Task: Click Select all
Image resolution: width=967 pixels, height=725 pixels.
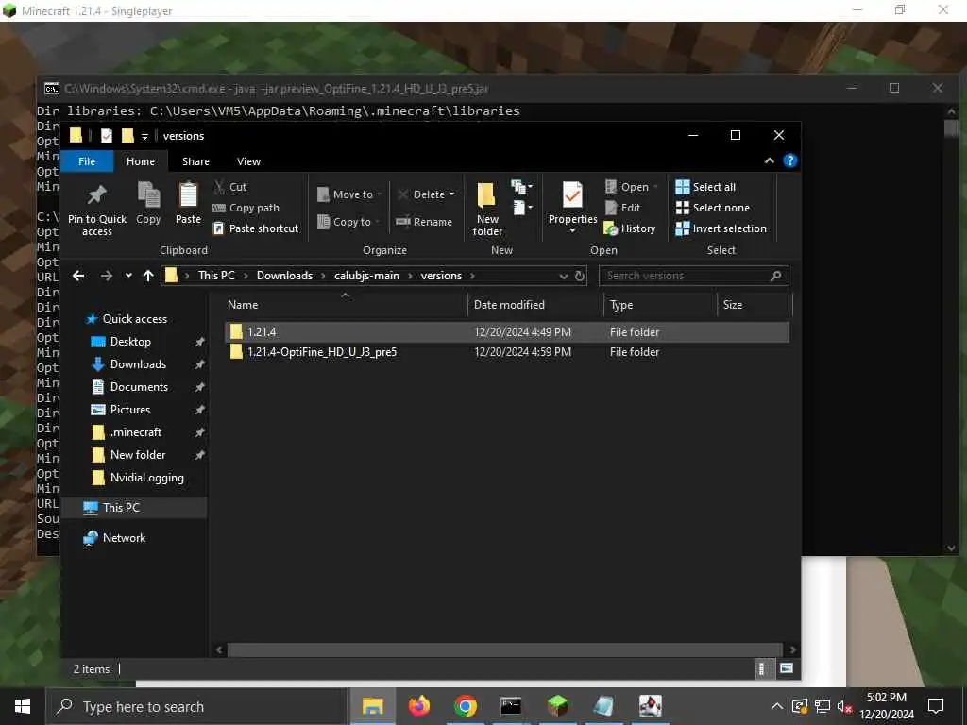Action: [705, 187]
